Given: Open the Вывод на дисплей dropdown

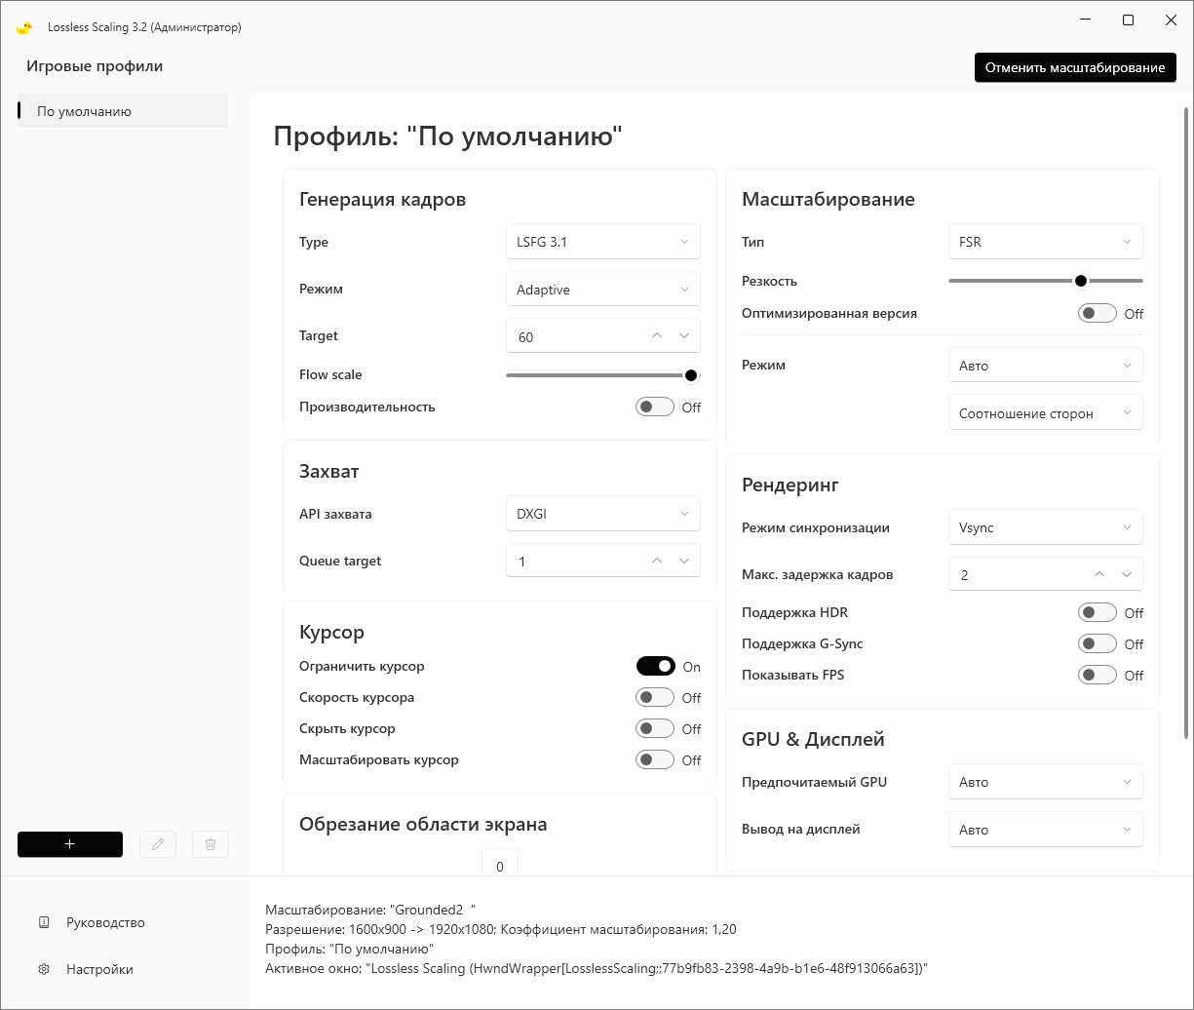Looking at the screenshot, I should coord(1046,829).
